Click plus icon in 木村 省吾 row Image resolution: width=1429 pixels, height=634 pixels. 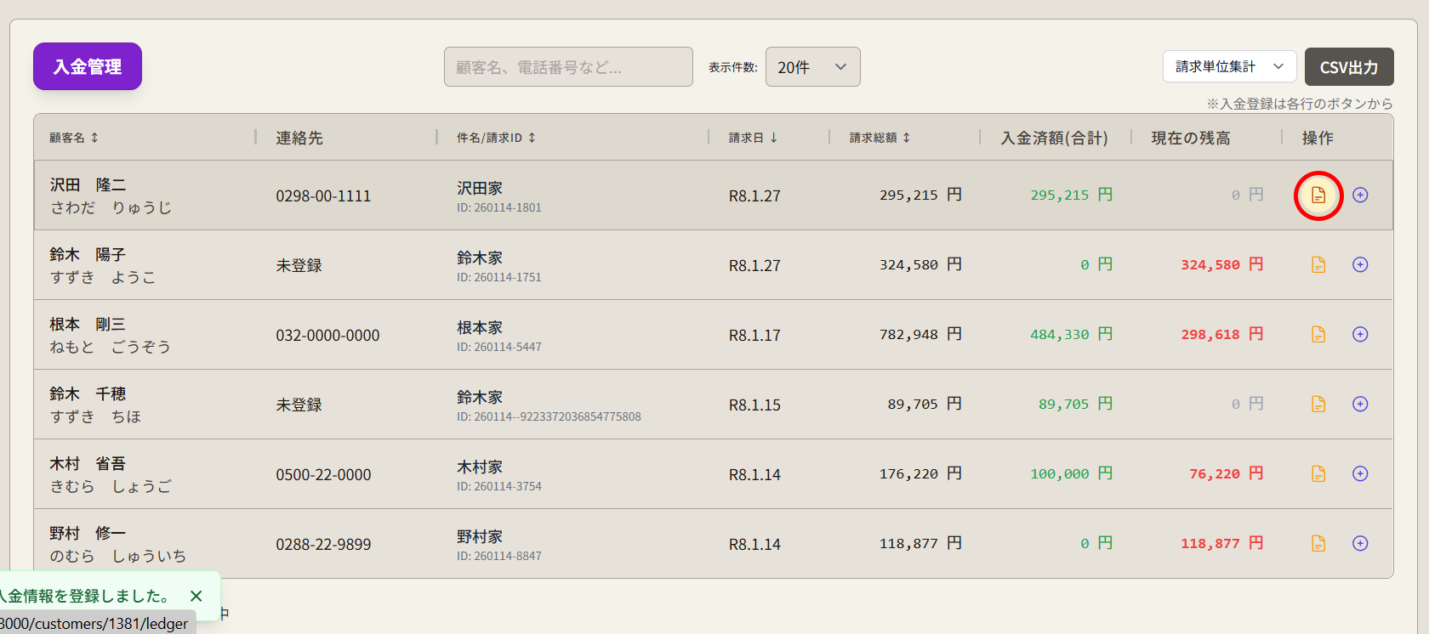coord(1360,474)
